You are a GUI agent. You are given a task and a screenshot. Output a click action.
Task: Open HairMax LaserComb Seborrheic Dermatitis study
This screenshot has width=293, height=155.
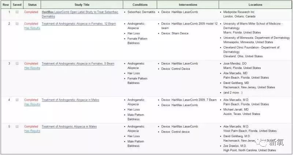(x=80, y=14)
